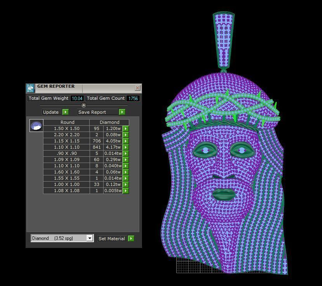Select the 1.00 X 1.00 size cell
Image resolution: width=322 pixels, height=286 pixels.
tap(67, 184)
